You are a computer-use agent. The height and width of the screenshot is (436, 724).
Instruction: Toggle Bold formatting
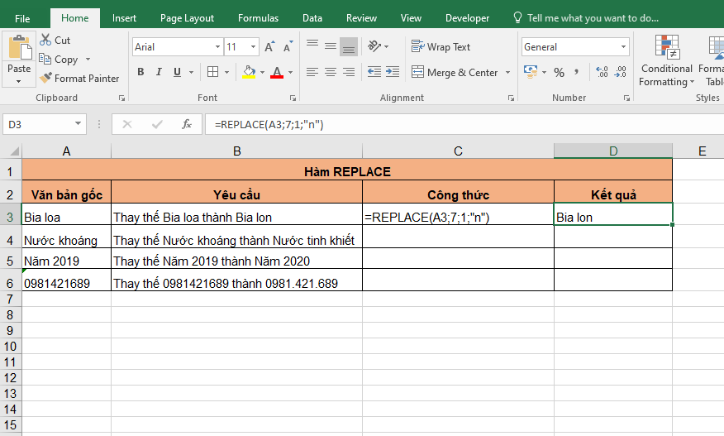[x=141, y=73]
